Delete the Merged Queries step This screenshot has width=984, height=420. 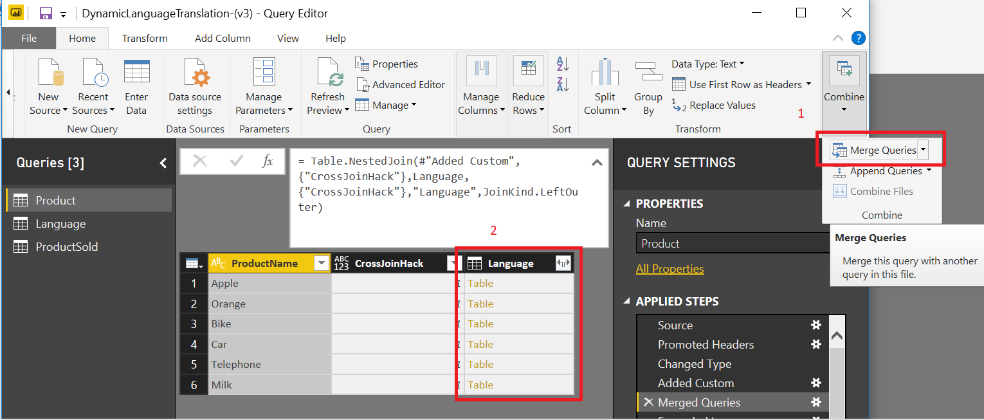click(x=648, y=402)
